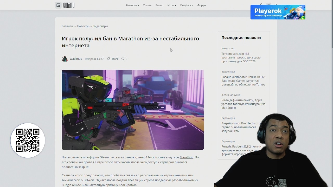Click the Wadimus author avatar
The height and width of the screenshot is (187, 333).
65,59
